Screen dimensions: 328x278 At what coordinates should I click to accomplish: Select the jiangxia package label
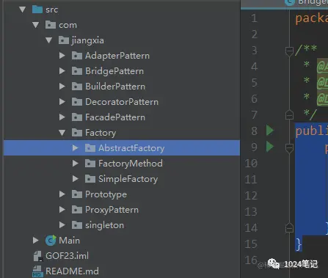click(88, 40)
